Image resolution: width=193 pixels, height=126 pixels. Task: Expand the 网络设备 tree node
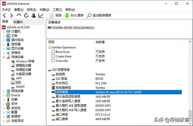point(4,91)
